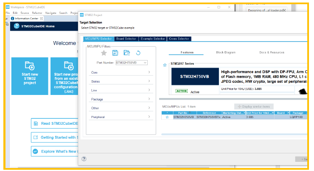Expand the Peripheral filter section
Viewport: 314px width, 171px height.
tap(121, 117)
